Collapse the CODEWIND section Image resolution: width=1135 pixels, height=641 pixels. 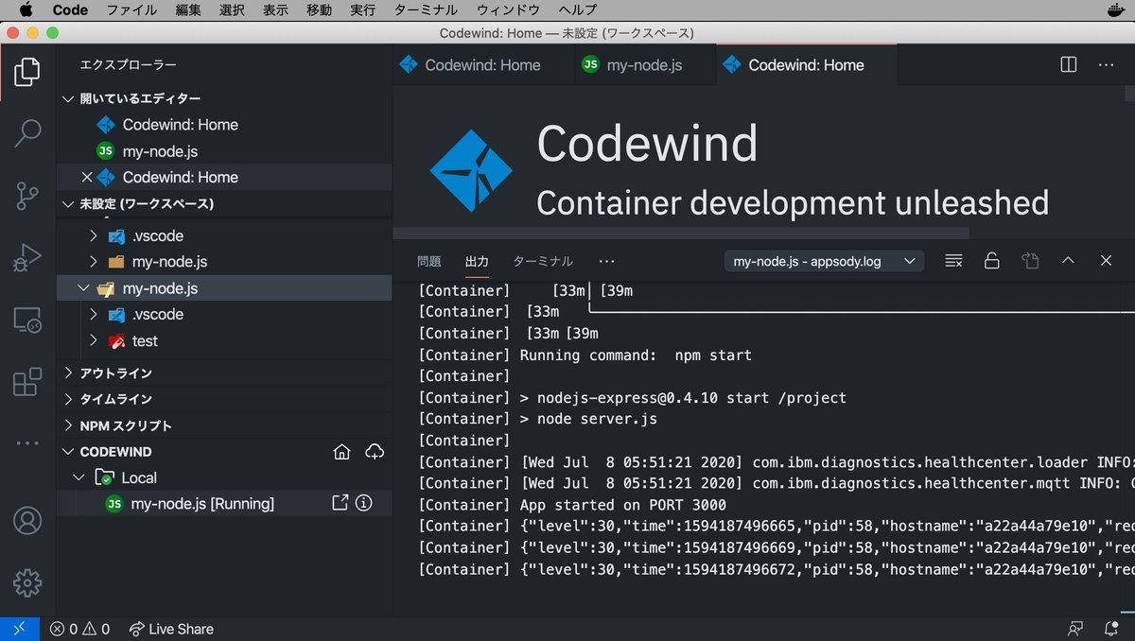point(67,452)
